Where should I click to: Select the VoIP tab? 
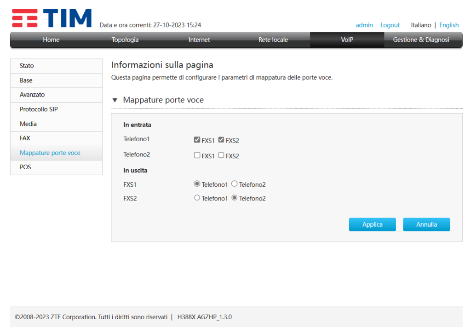tap(347, 40)
